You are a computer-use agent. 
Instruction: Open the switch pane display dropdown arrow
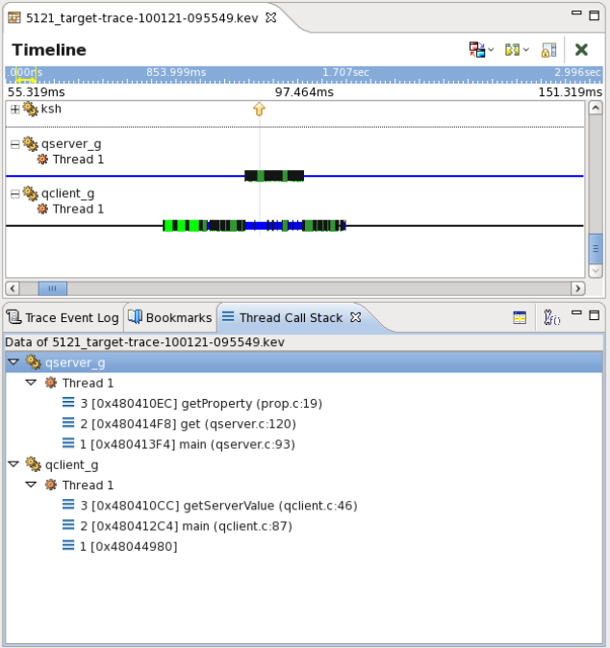(x=491, y=50)
